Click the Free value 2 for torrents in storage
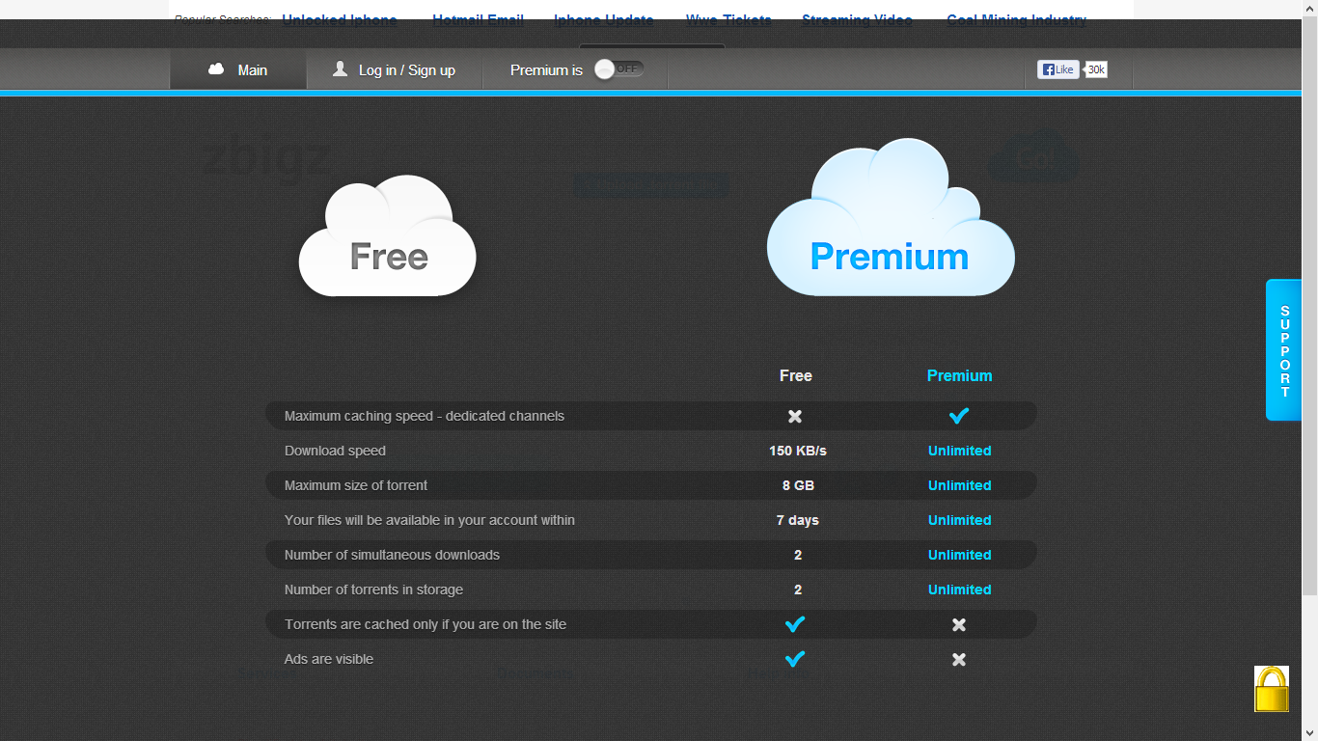 click(798, 590)
